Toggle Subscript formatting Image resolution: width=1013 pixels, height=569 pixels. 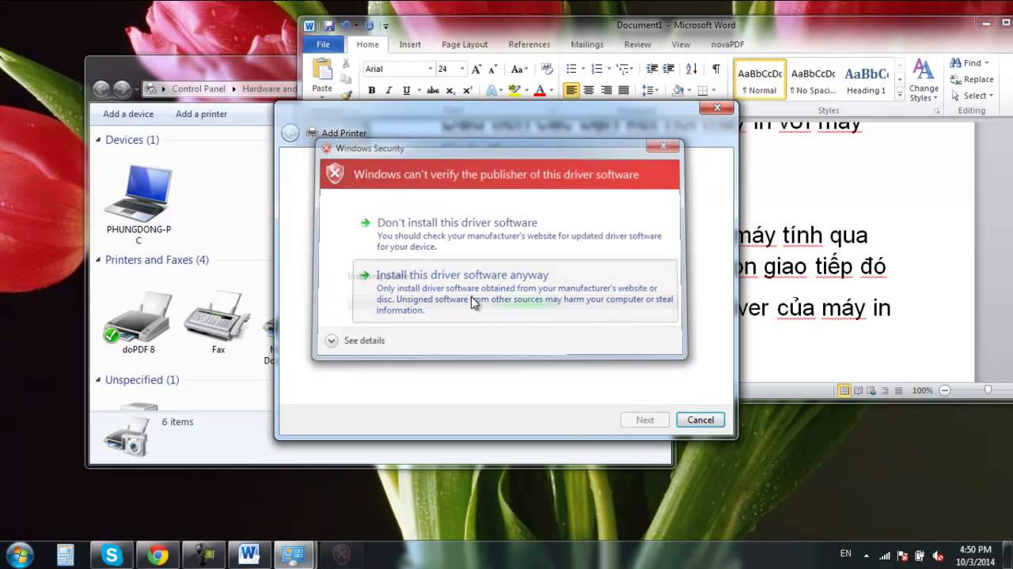[x=450, y=90]
